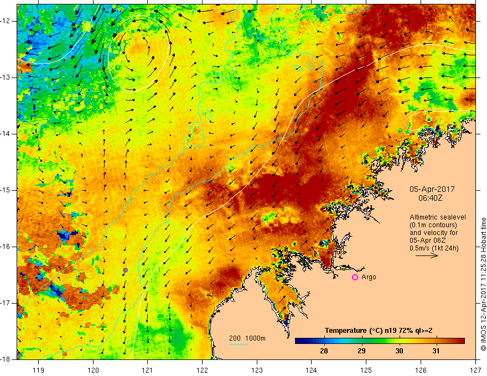Image resolution: width=487 pixels, height=376 pixels.
Task: Click latitude axis label '-14'
Action: pyautogui.click(x=6, y=134)
